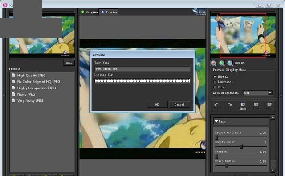Click the green zoom in magnifier icon
285x176 pixels.
(x=221, y=63)
